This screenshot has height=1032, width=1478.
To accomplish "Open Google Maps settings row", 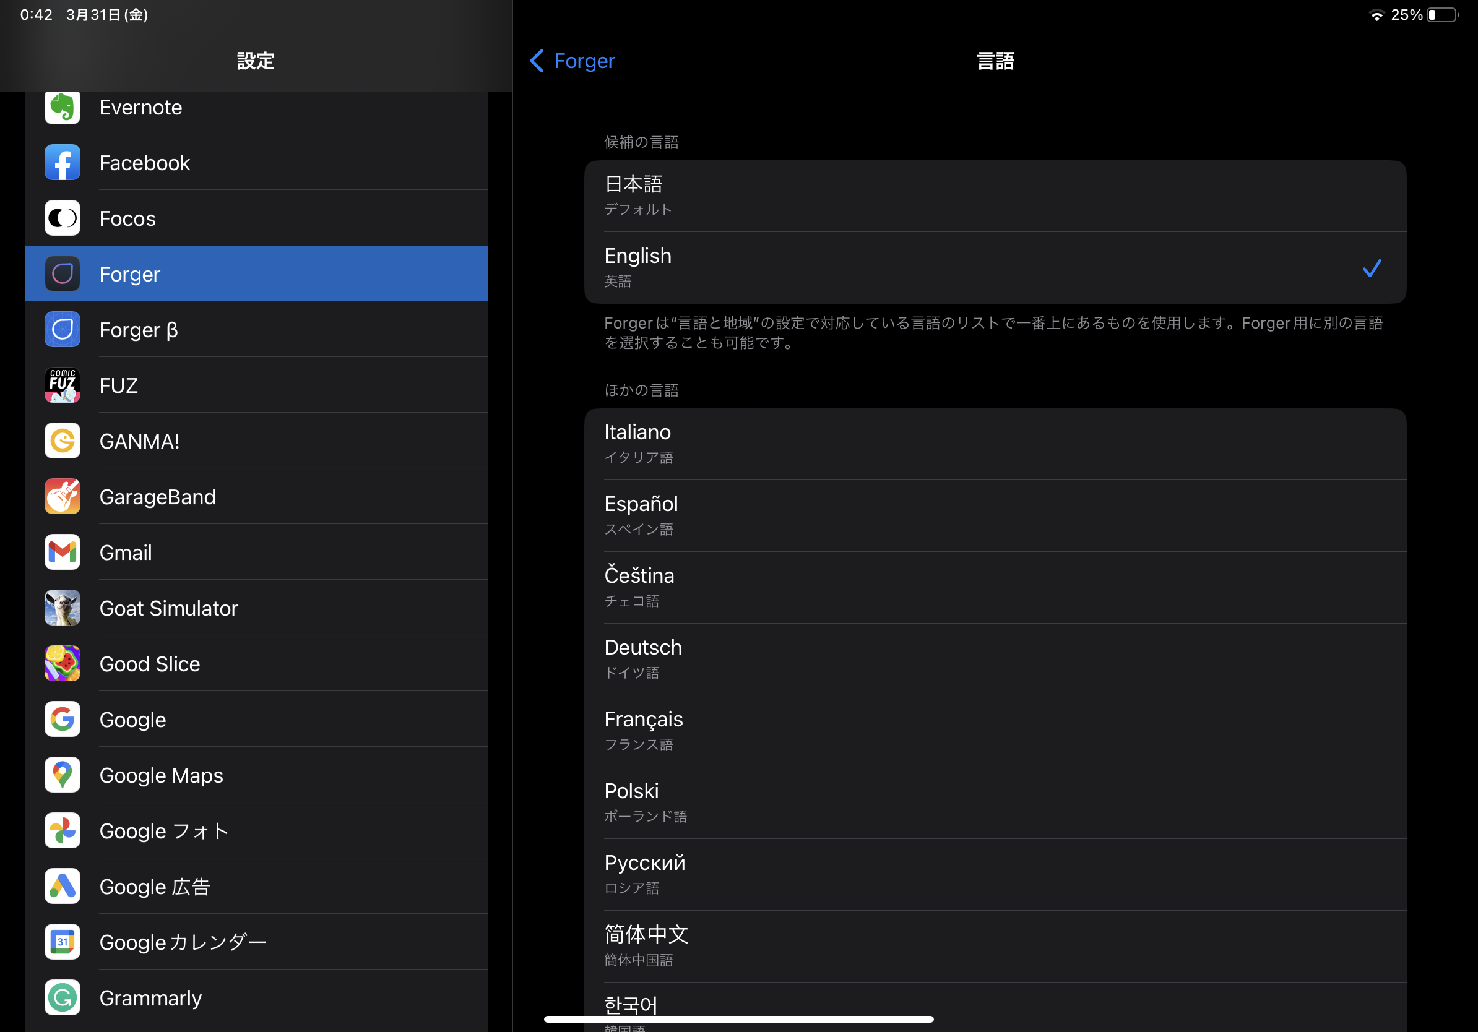I will point(256,775).
